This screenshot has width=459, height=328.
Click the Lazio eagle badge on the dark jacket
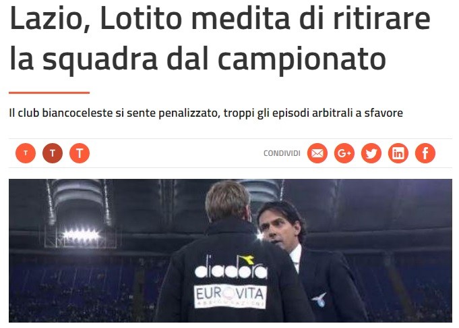coord(319,300)
